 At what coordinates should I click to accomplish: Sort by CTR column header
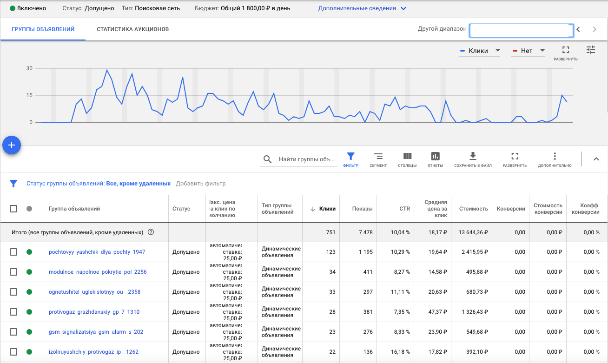click(x=404, y=209)
